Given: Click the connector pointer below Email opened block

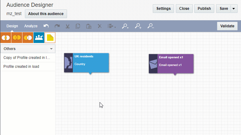Looking at the screenshot, I should [x=175, y=74].
